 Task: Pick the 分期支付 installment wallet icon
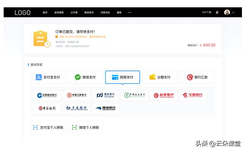[152, 77]
